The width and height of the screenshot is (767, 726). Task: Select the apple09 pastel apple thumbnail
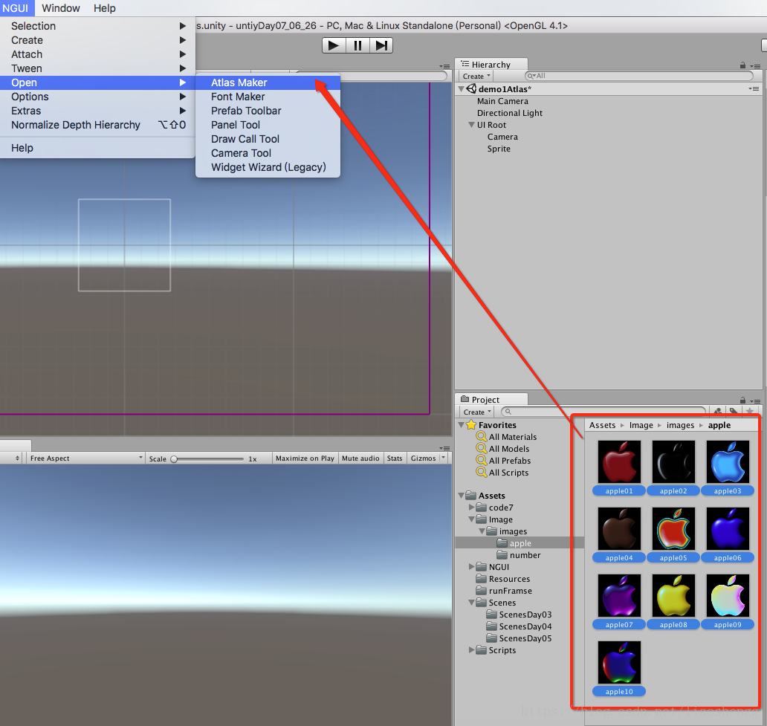(728, 596)
